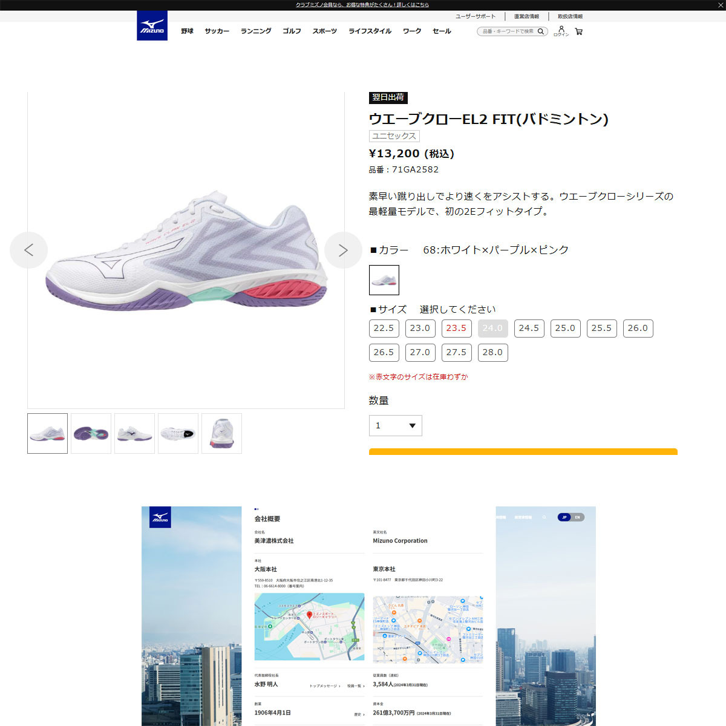Screen dimensions: 726x726
Task: Select size 22.5
Action: point(384,329)
